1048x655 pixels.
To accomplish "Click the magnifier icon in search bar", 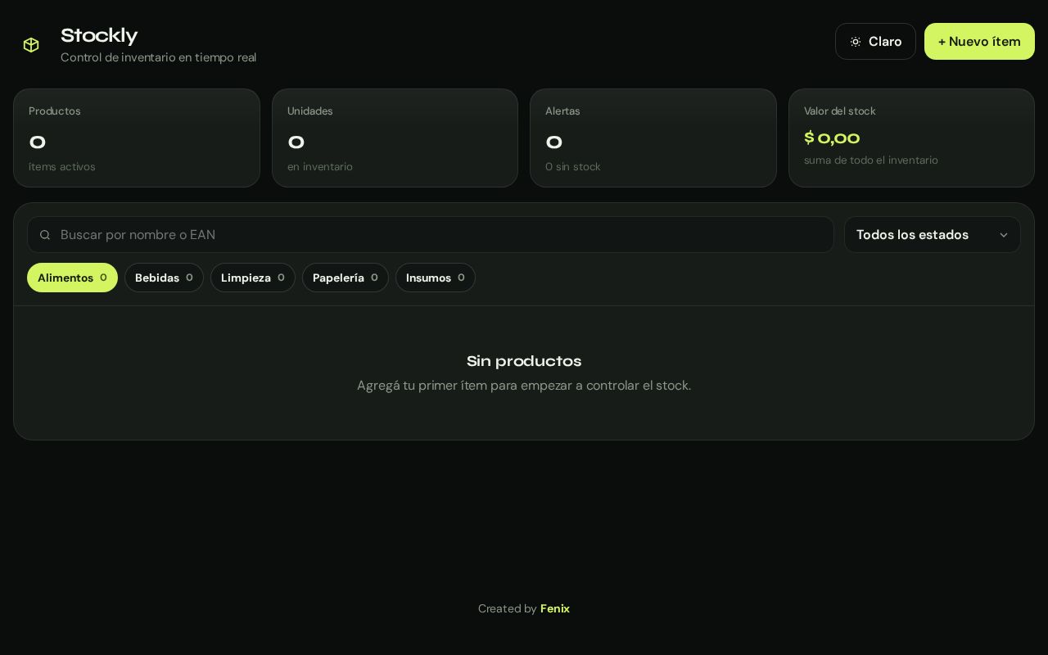I will coord(45,235).
